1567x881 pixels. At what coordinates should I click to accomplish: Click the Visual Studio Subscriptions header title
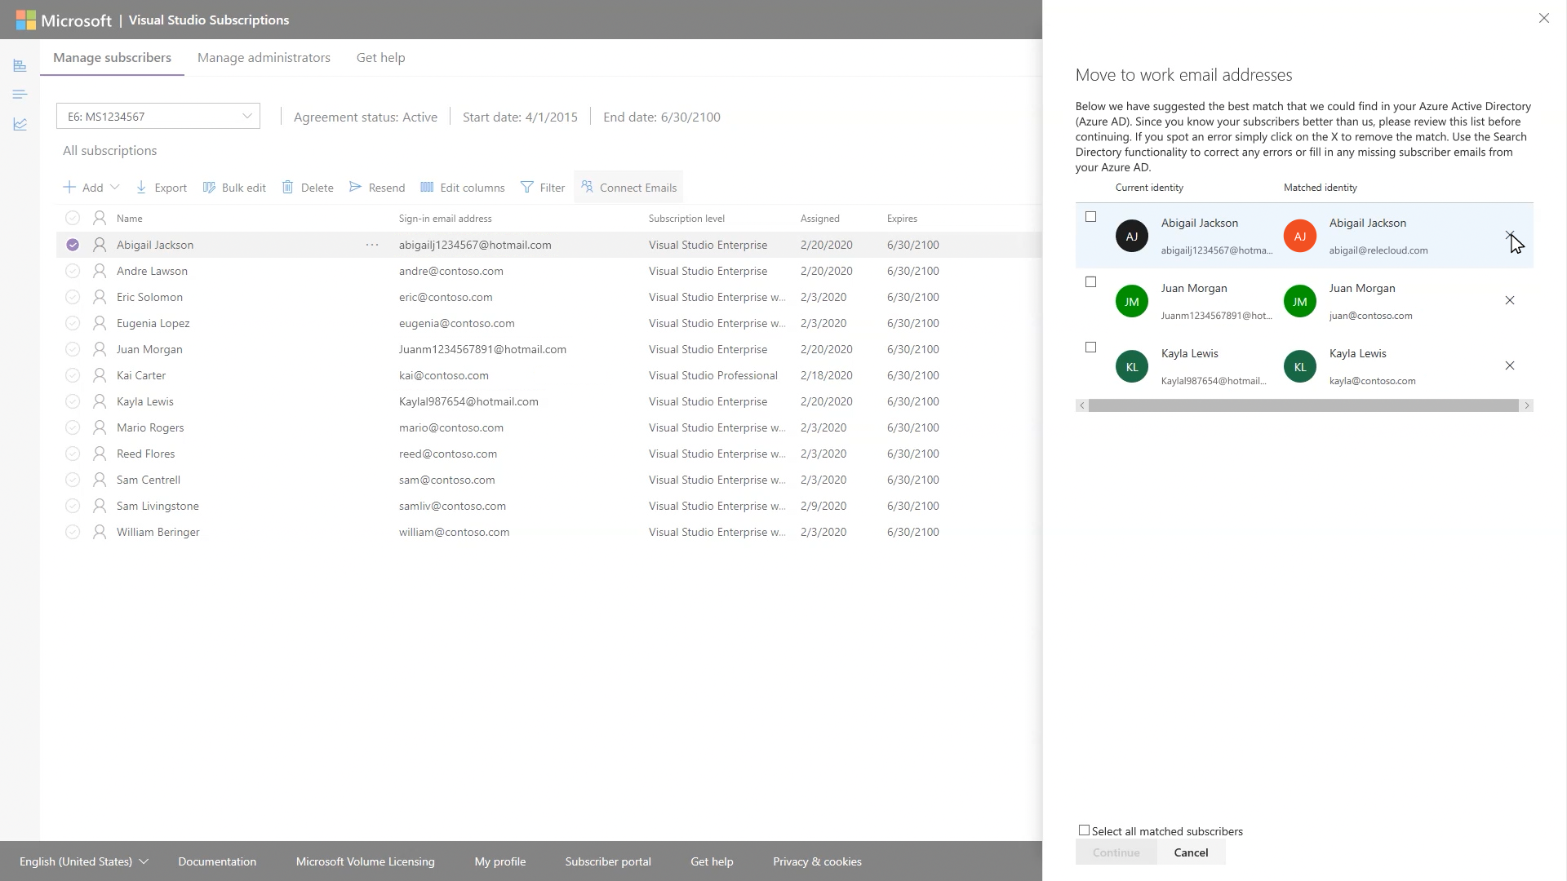pos(209,20)
